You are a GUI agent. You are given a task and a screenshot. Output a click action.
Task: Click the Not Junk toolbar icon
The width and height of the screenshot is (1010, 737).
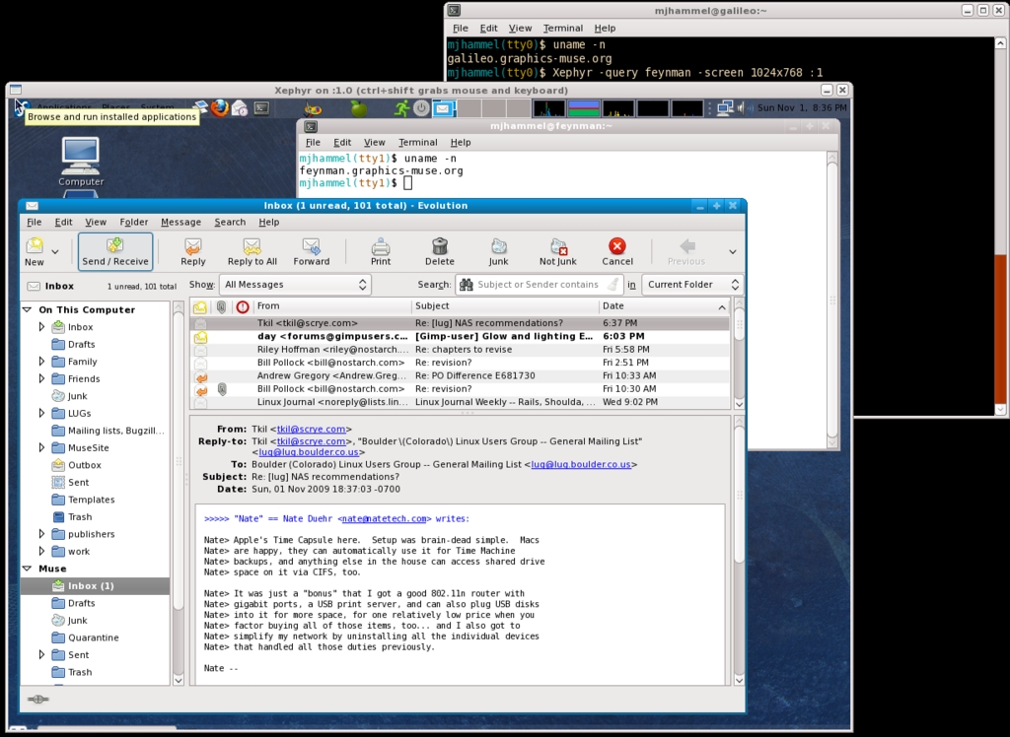point(558,251)
